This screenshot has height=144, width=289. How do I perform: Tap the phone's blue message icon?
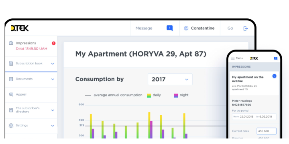(x=275, y=58)
